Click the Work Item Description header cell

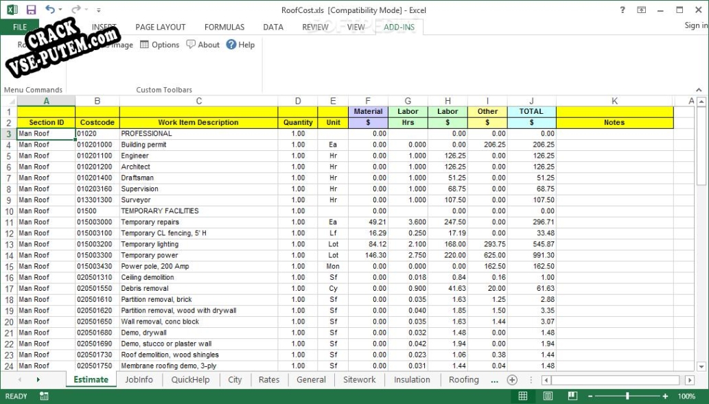point(198,123)
